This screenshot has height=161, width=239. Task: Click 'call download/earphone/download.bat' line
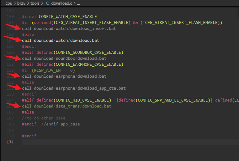click(x=64, y=76)
